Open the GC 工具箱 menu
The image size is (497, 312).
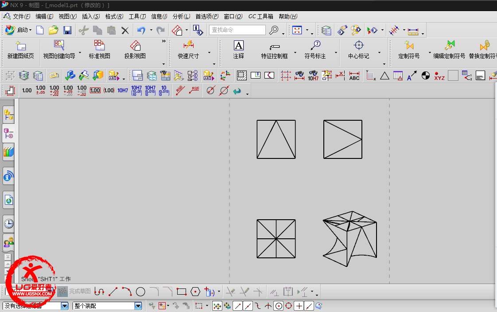point(260,16)
